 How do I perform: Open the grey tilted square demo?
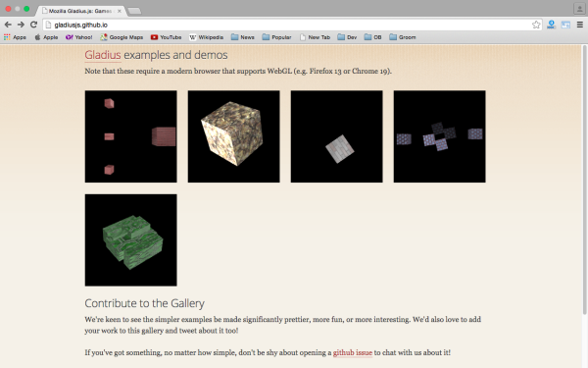[x=337, y=136]
